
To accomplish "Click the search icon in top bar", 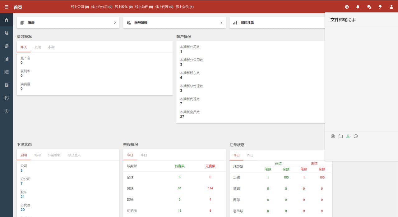I will [347, 7].
